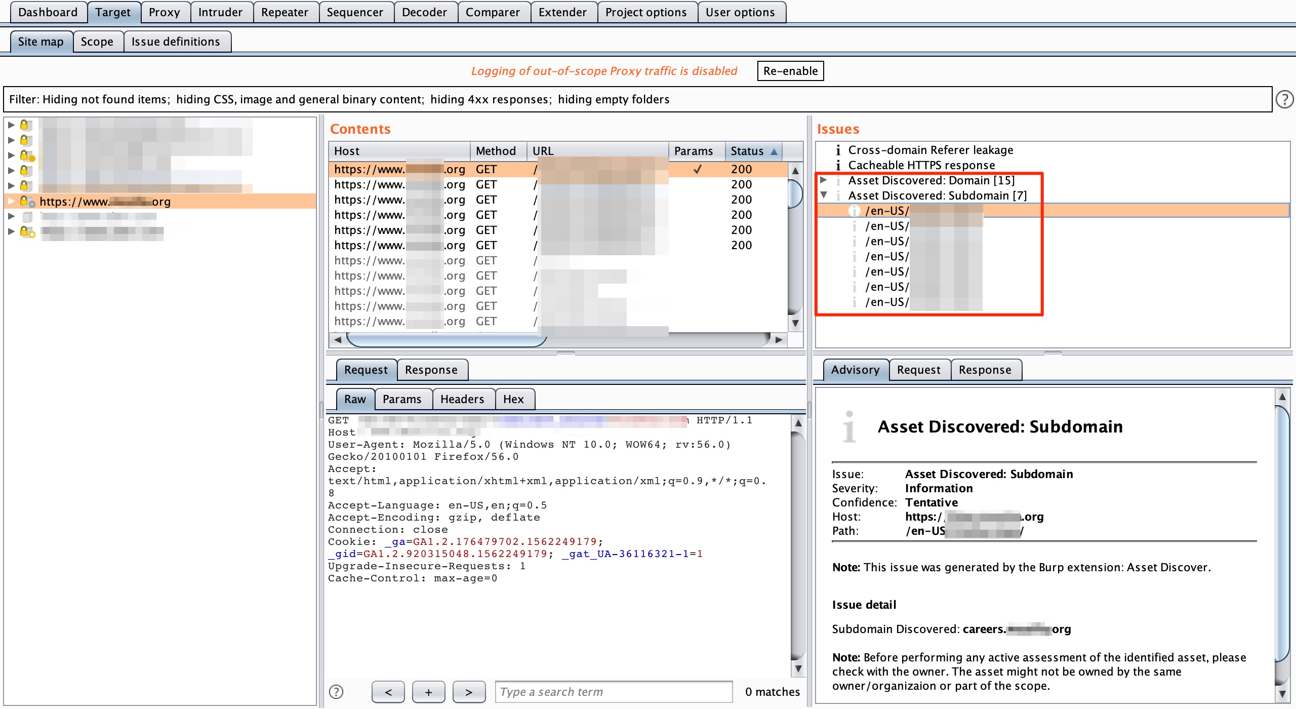Expand the first host in site map tree

pyautogui.click(x=11, y=125)
